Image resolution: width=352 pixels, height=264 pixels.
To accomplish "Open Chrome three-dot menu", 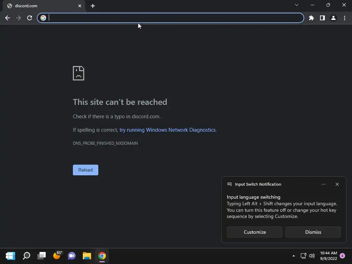I will 344,18.
